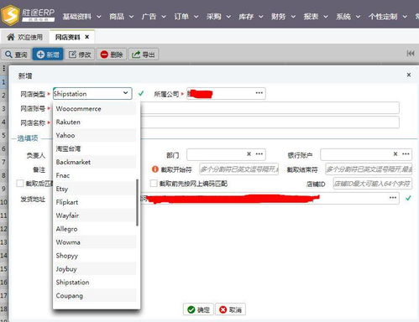The image size is (419, 322).
Task: Select Coupang from the list
Action: (x=96, y=296)
